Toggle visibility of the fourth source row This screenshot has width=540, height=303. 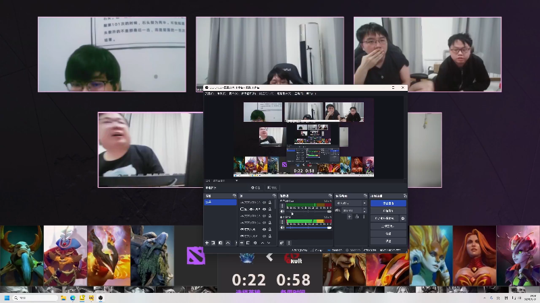264,223
